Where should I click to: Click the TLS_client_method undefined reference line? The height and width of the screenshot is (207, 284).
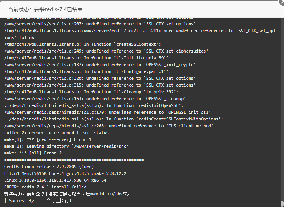pos(109,126)
